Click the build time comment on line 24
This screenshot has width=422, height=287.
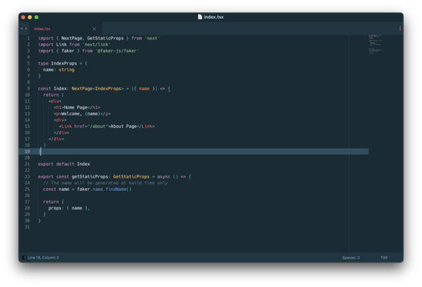(105, 183)
